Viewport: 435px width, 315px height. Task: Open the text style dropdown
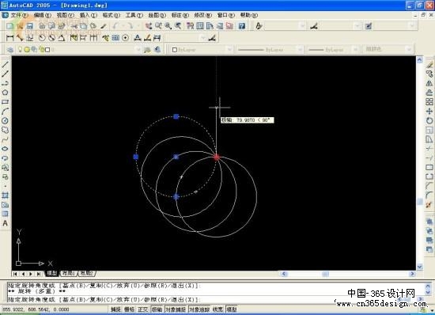coord(302,26)
